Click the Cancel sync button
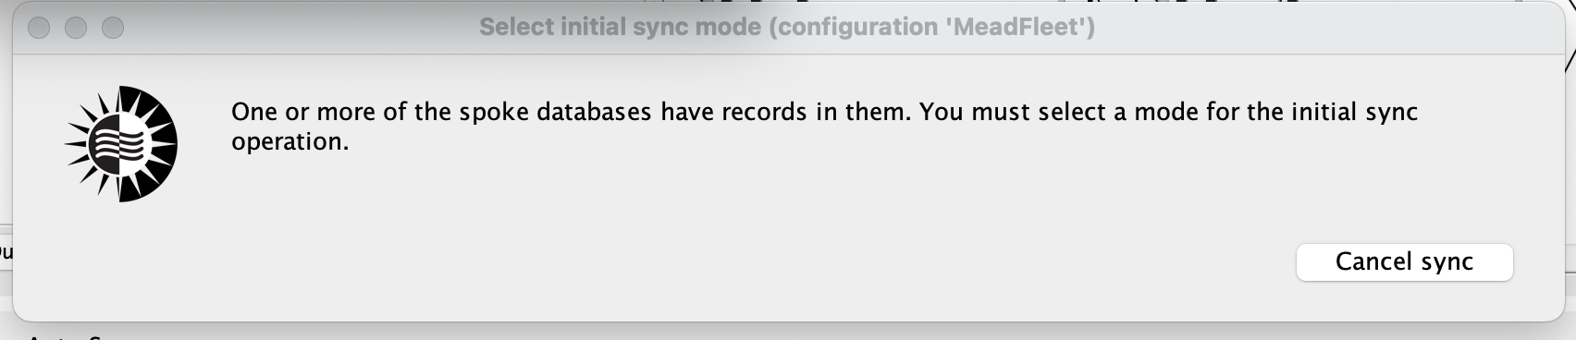This screenshot has height=340, width=1576. [x=1404, y=262]
